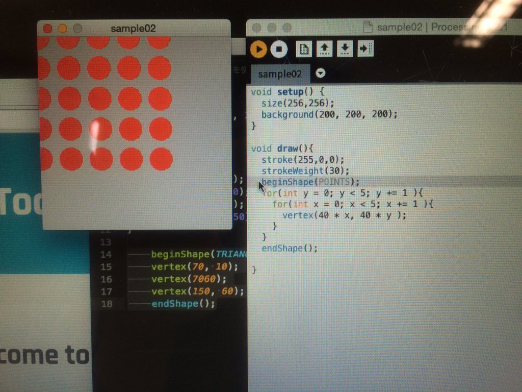Click the sample02 title of the output window
This screenshot has height=392, width=522.
(x=133, y=29)
